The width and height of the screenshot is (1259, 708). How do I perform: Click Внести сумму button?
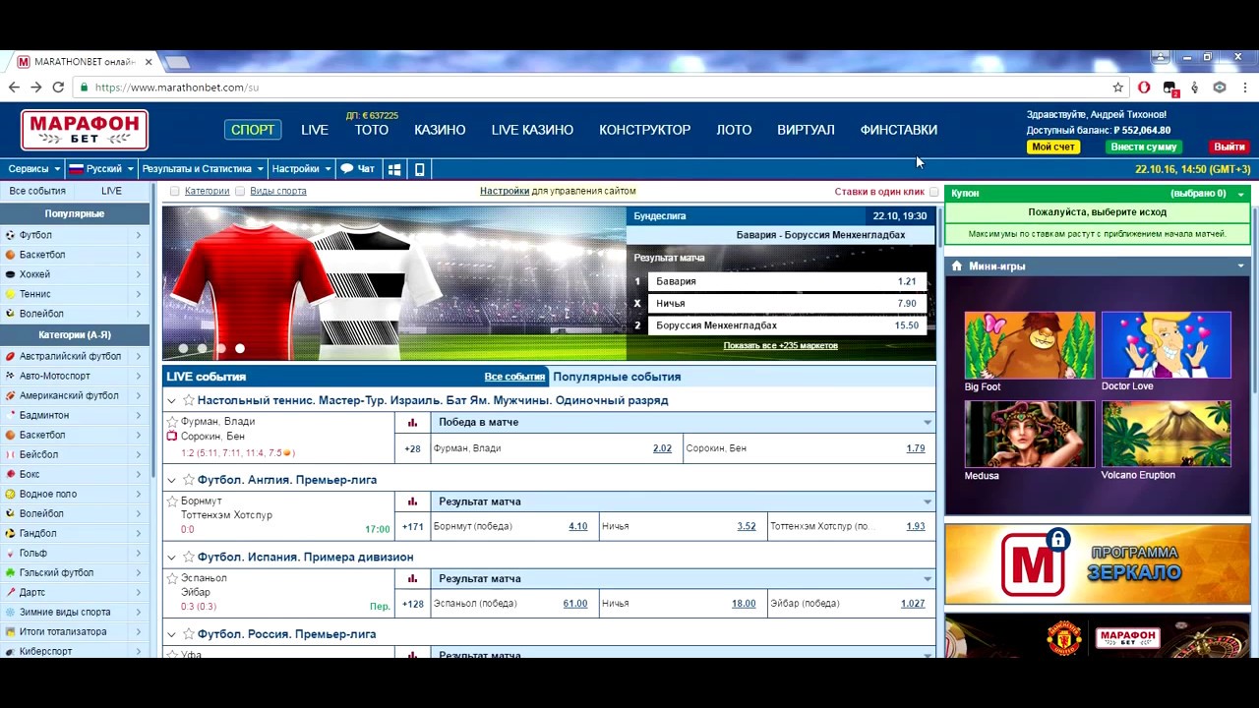click(x=1144, y=147)
